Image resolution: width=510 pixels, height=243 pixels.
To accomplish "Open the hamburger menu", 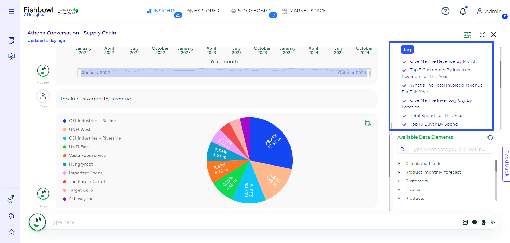I will click(x=11, y=11).
